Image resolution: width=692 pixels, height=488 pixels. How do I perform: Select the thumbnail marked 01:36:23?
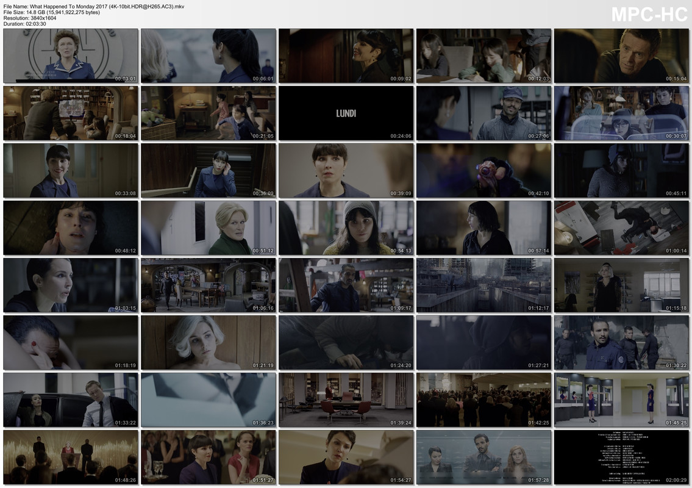[209, 400]
